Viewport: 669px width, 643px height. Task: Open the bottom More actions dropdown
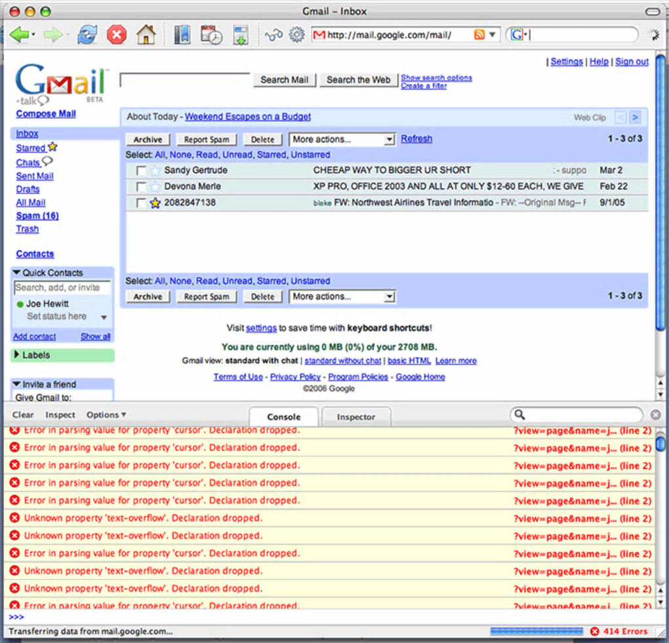point(342,296)
